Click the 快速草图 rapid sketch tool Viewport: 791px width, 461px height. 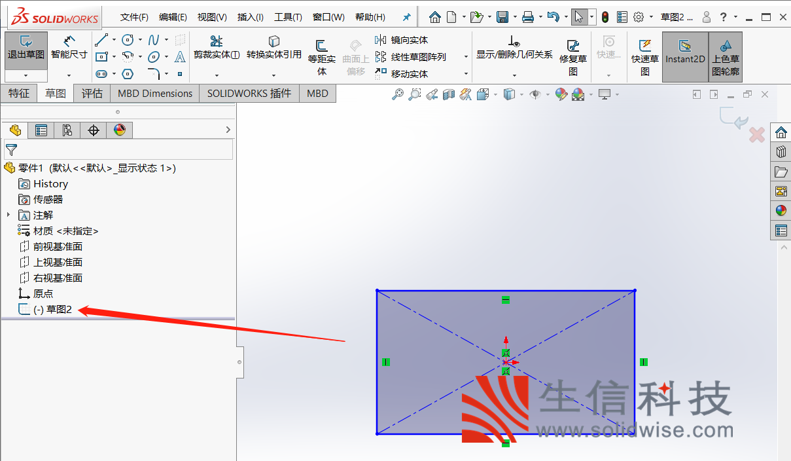pyautogui.click(x=645, y=58)
